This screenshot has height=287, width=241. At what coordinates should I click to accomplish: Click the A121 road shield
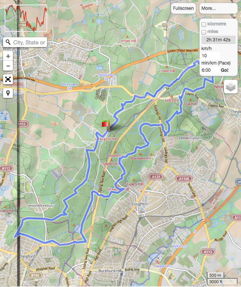pyautogui.click(x=156, y=177)
